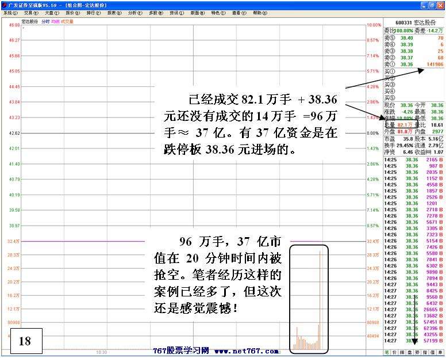Switch to the 指 tab at bottom right
Screen dimensions: 446x358
click(x=425, y=353)
